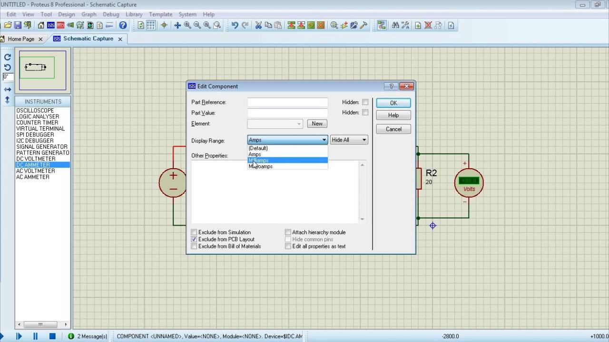Viewport: 609px width, 342px height.
Task: Open the Debug menu
Action: tap(111, 14)
